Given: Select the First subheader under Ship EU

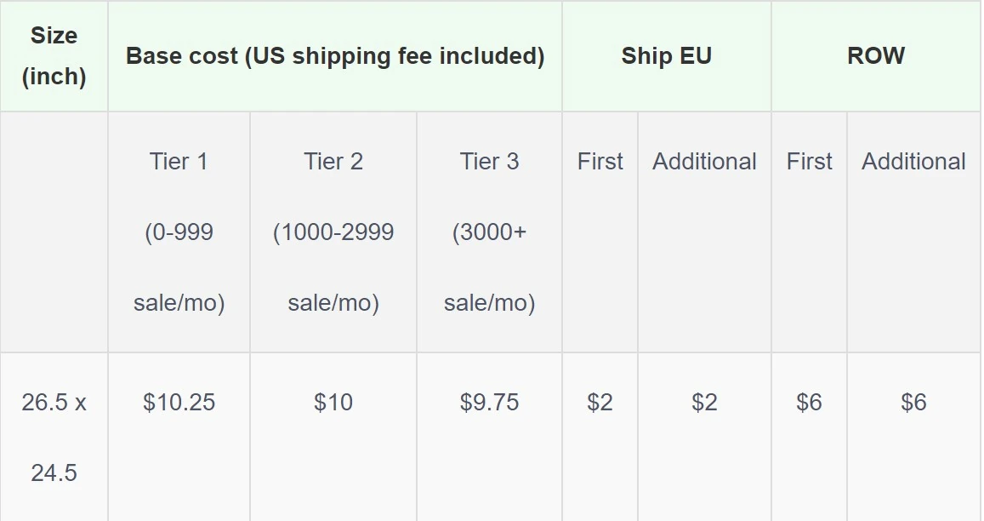Looking at the screenshot, I should (x=600, y=162).
